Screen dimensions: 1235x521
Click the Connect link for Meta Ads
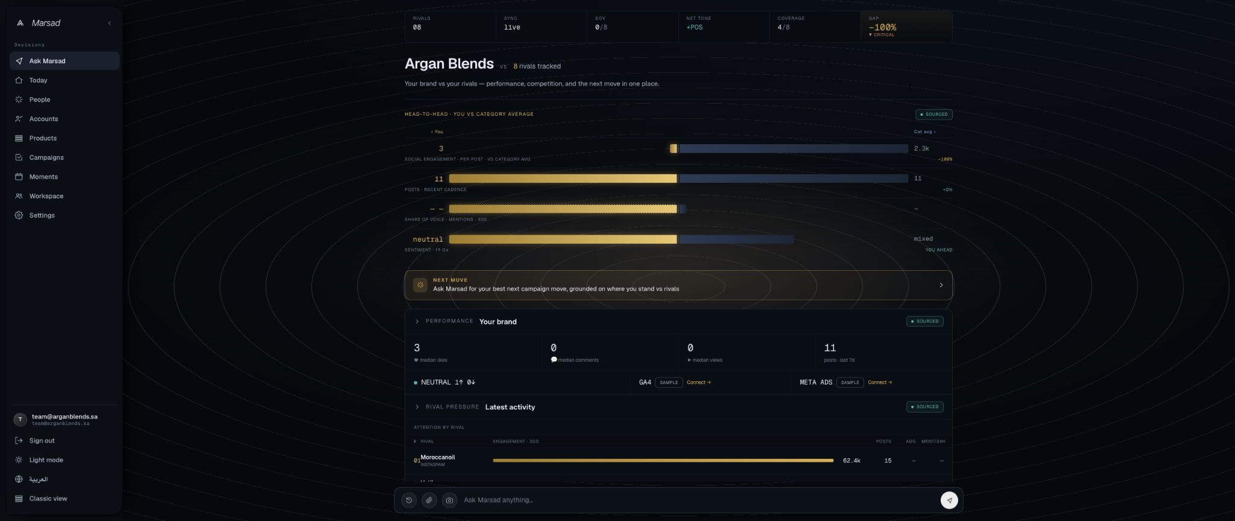pyautogui.click(x=880, y=382)
